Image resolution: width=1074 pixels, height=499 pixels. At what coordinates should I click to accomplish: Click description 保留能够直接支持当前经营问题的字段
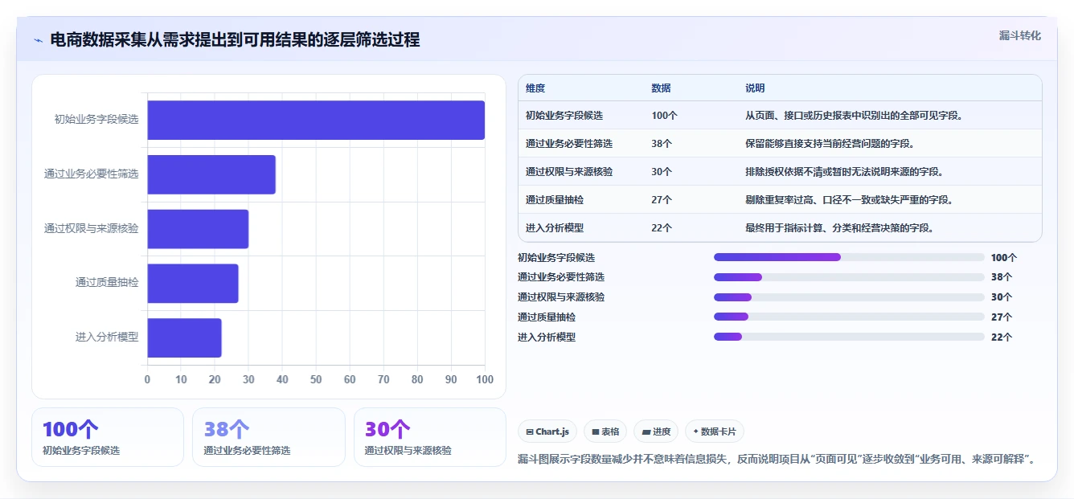(x=830, y=144)
